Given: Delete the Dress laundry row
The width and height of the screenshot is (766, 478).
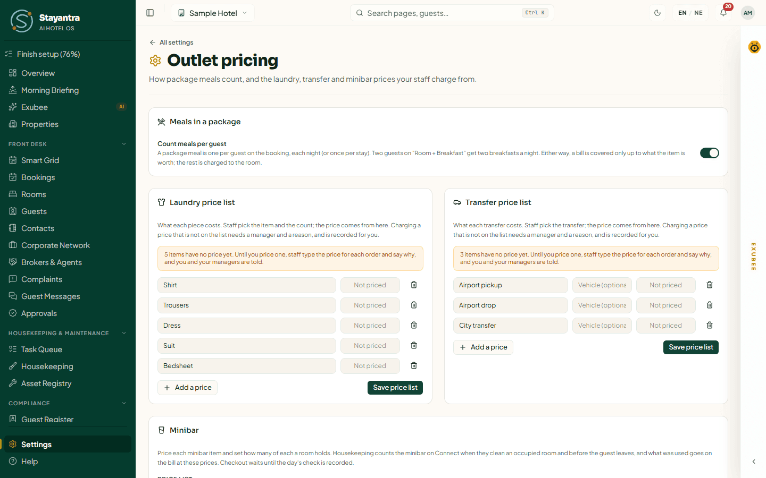Looking at the screenshot, I should (x=414, y=326).
